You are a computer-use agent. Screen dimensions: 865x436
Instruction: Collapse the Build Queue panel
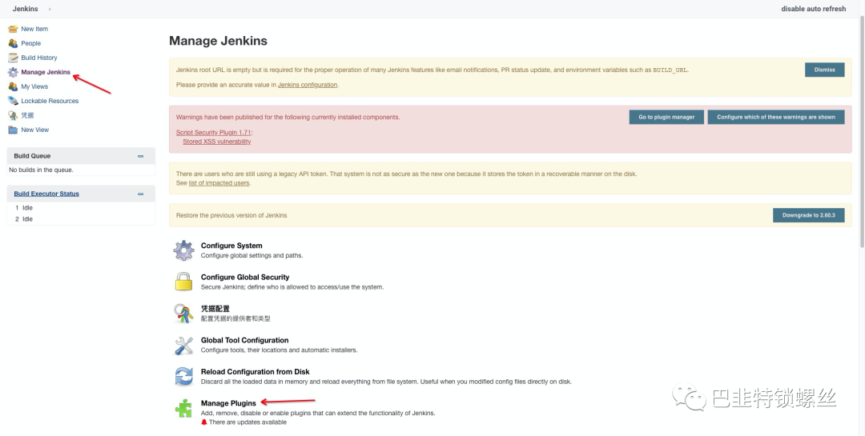140,157
